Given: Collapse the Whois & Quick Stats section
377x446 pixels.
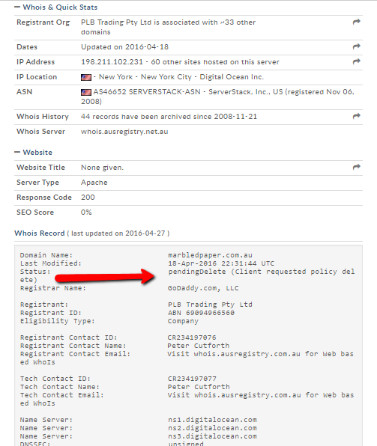Looking at the screenshot, I should (x=17, y=7).
